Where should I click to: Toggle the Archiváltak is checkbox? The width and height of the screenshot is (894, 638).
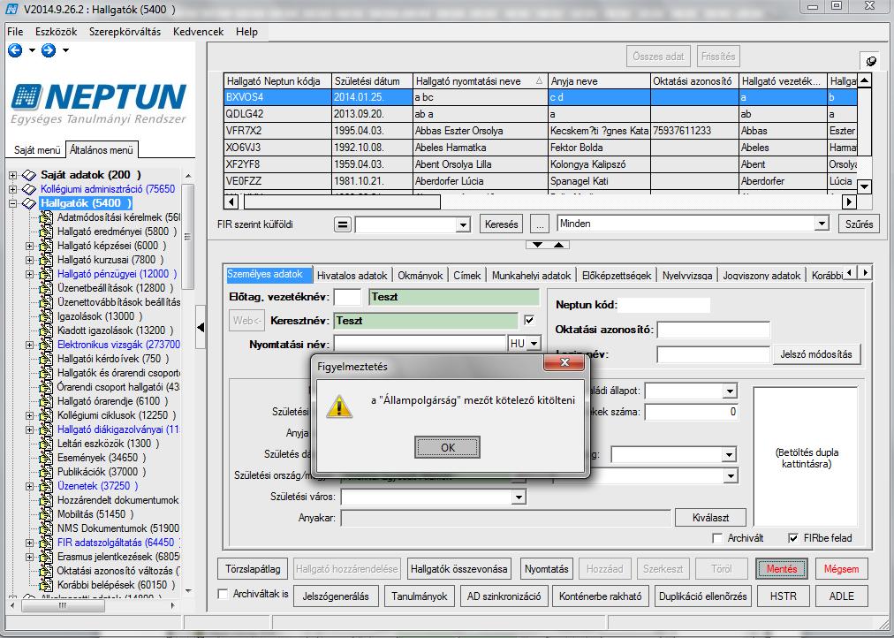(223, 594)
